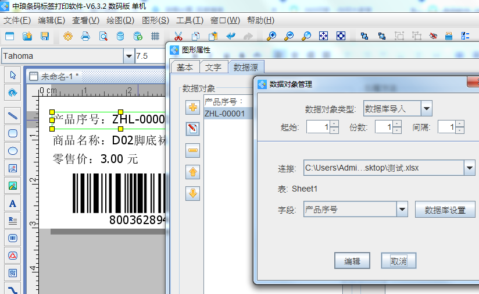
Task: Click the edit data object pencil icon
Action: click(192, 129)
